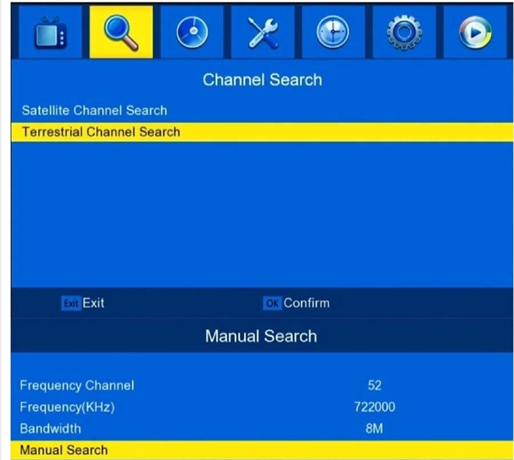Click the frequency value 722000

[x=374, y=407]
